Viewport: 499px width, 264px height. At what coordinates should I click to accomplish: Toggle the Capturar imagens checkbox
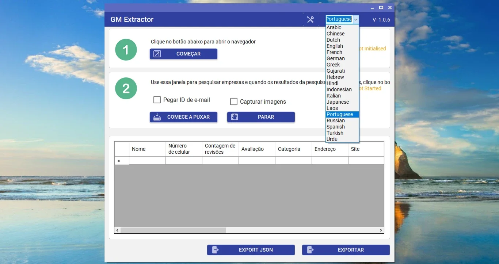tap(234, 102)
